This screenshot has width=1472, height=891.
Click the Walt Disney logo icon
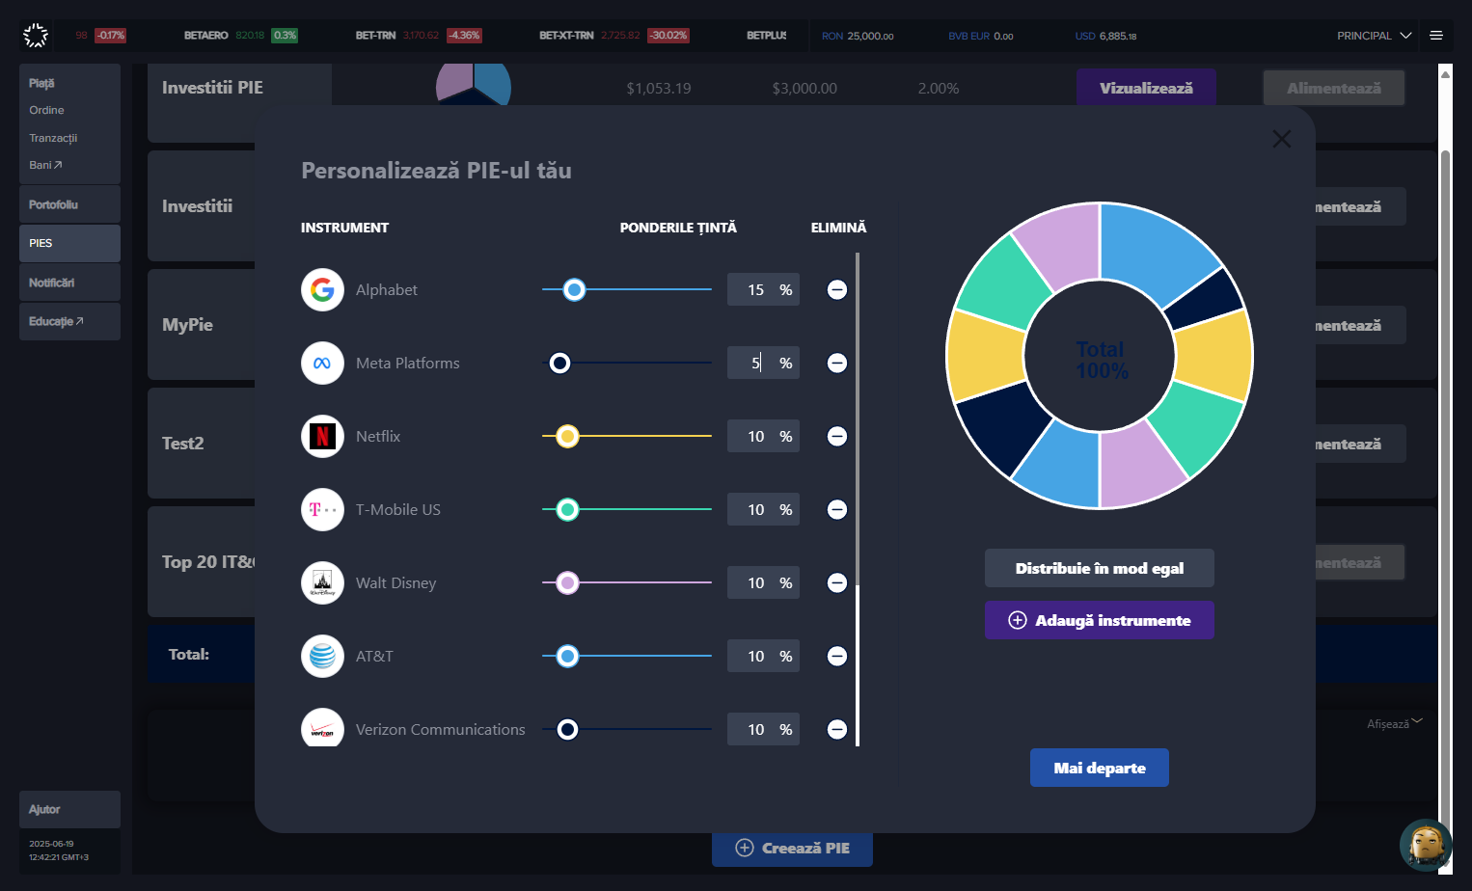point(322,582)
